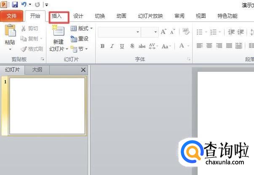The image size is (254, 175).
Task: Increase font size with large A icon
Action: (x=163, y=31)
